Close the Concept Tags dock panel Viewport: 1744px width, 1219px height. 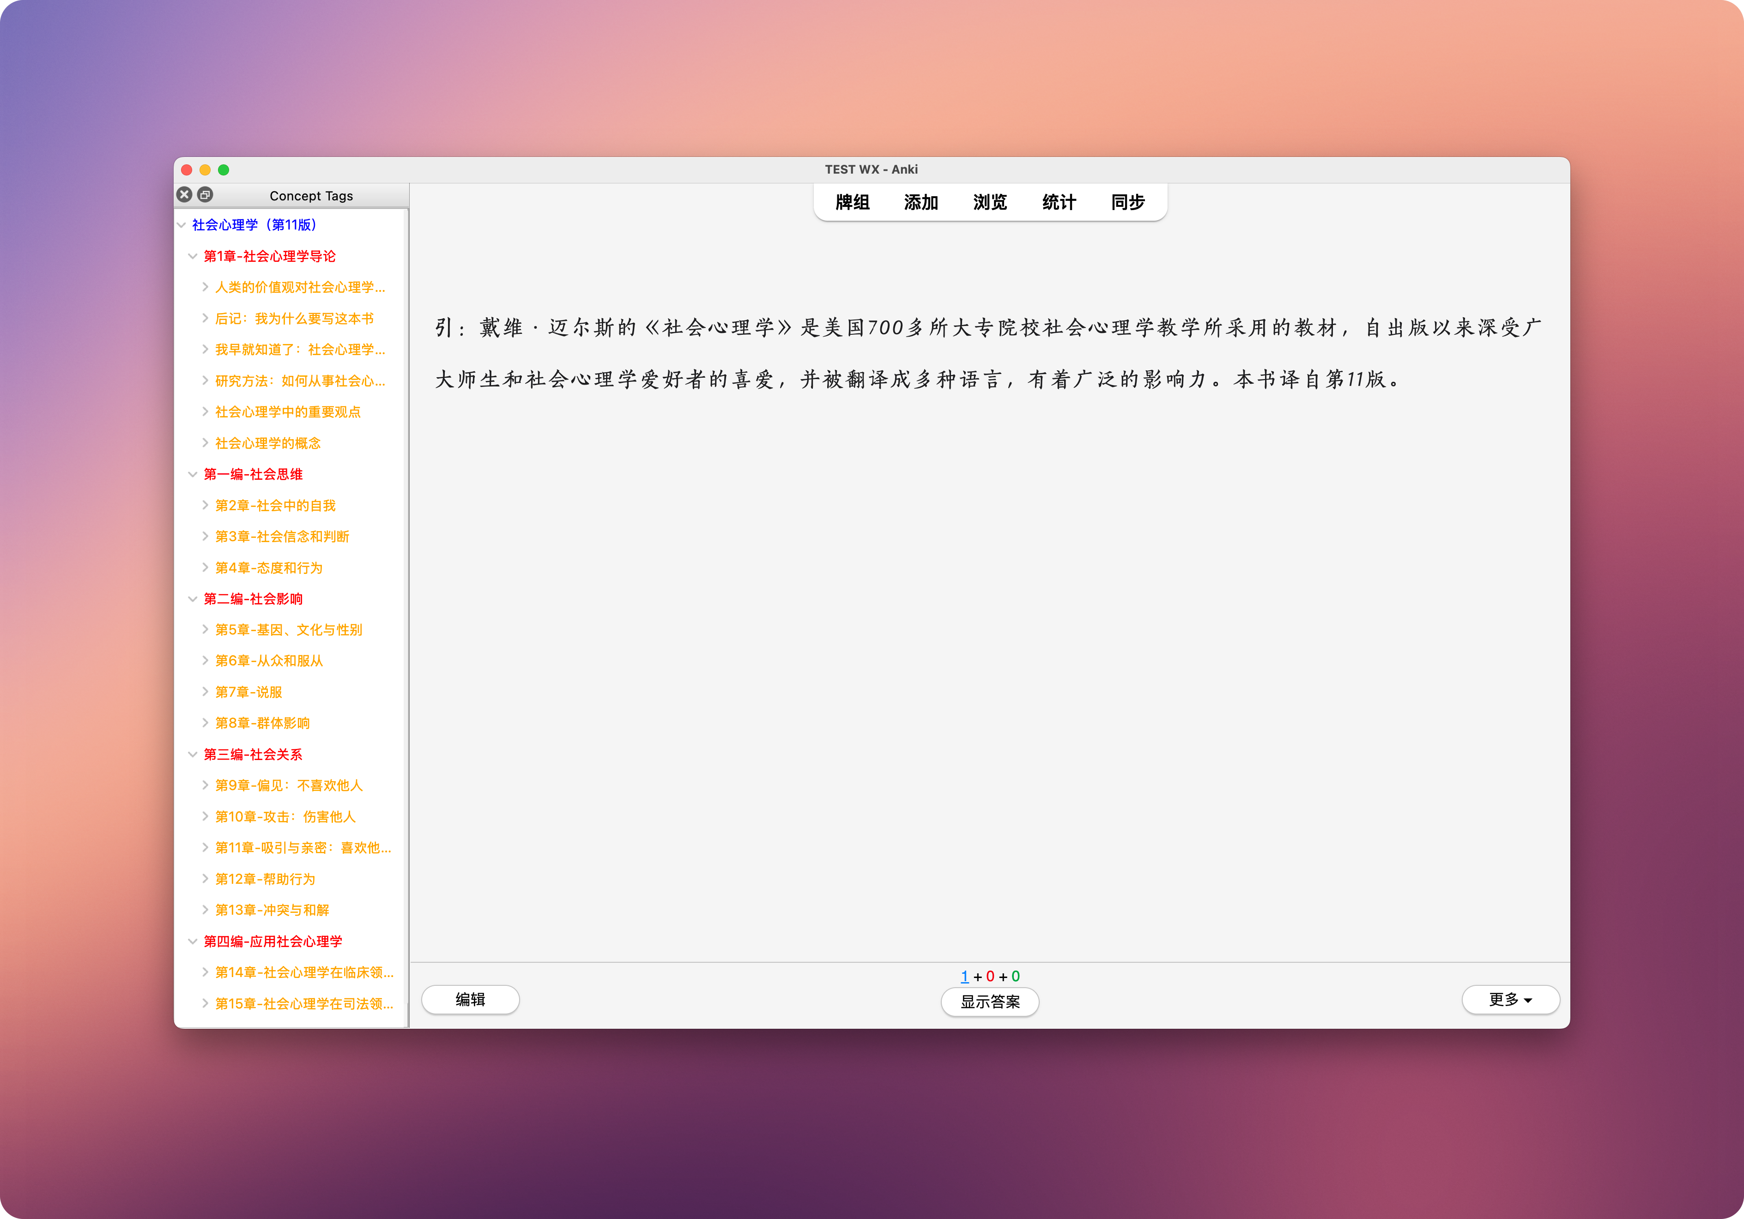click(x=184, y=194)
